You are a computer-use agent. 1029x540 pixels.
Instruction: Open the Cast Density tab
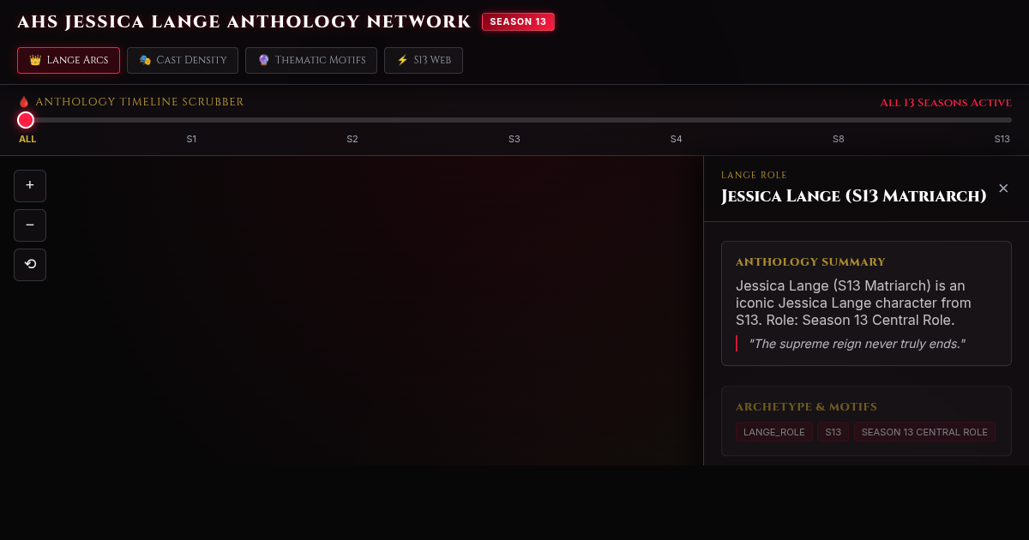point(183,60)
